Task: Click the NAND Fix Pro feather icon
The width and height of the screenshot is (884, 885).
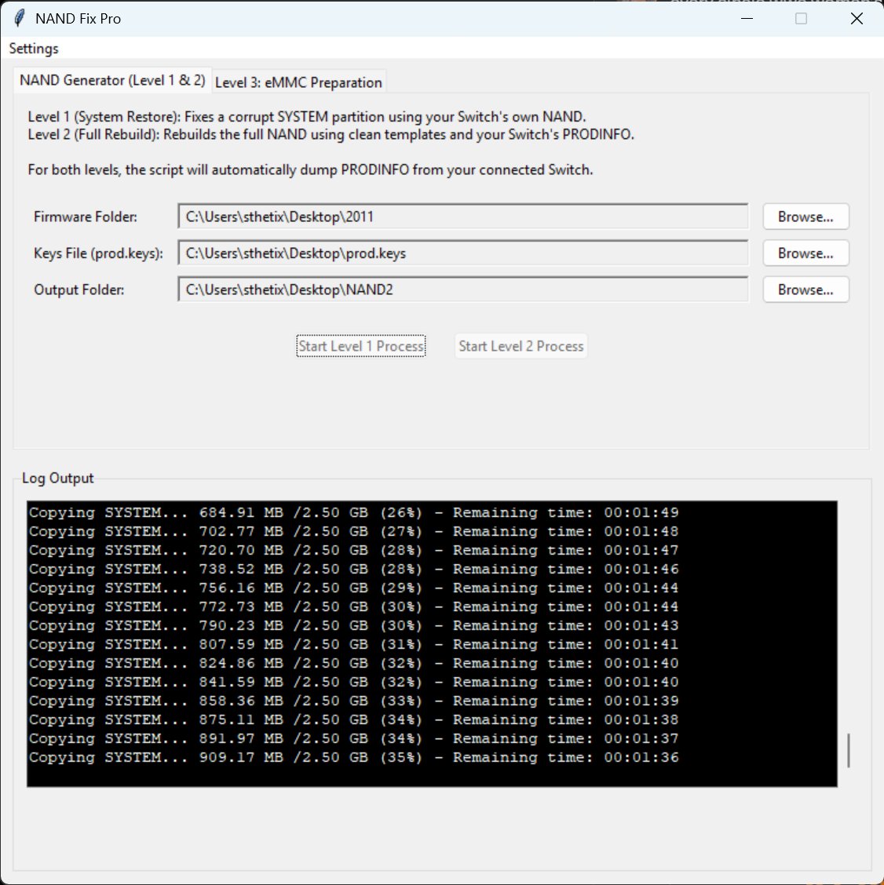Action: 19,18
